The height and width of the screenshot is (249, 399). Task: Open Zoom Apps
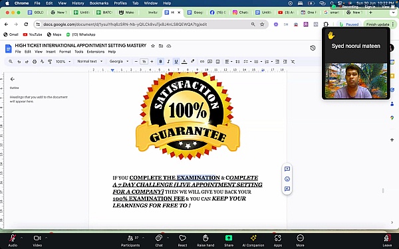click(277, 240)
